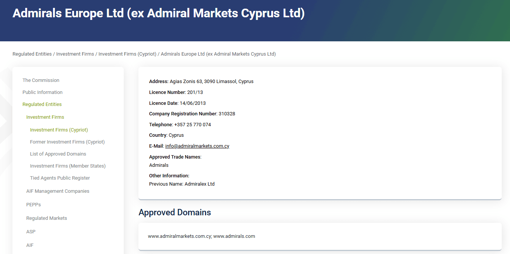The width and height of the screenshot is (510, 254).
Task: Open Investment Firms breadcrumb link
Action: 75,54
